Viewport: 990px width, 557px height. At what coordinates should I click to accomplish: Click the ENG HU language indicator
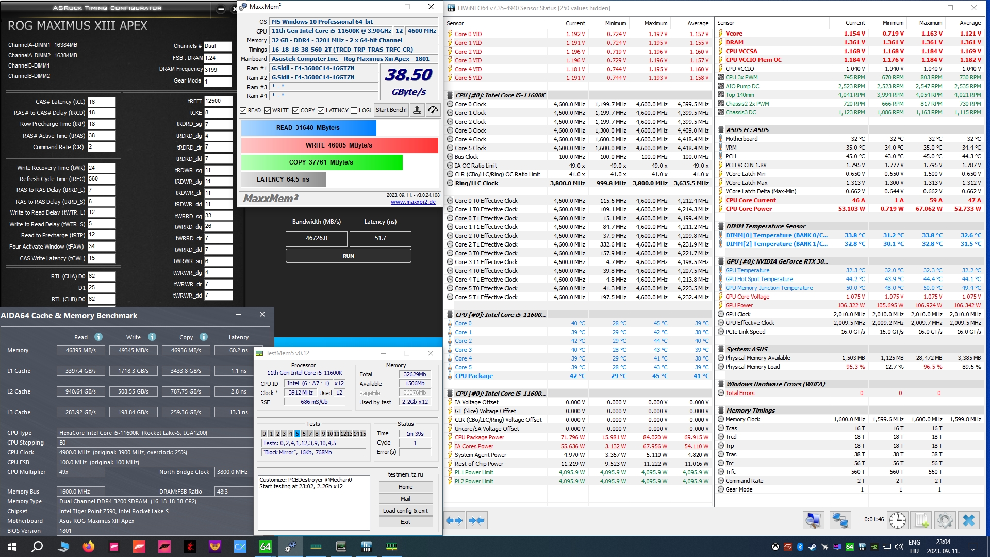914,547
